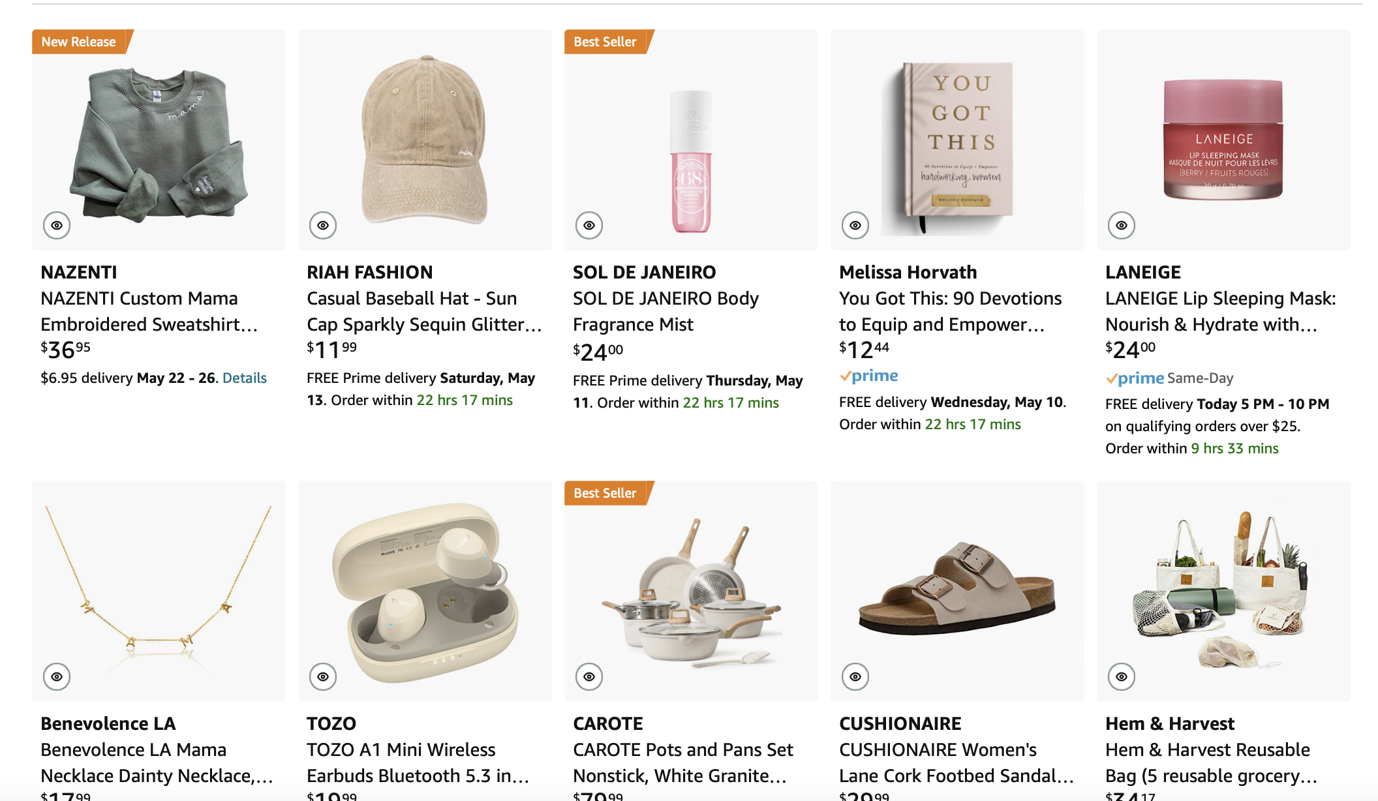Viewport: 1378px width, 801px height.
Task: Click eye icon on TOZO earbuds image
Action: click(323, 677)
